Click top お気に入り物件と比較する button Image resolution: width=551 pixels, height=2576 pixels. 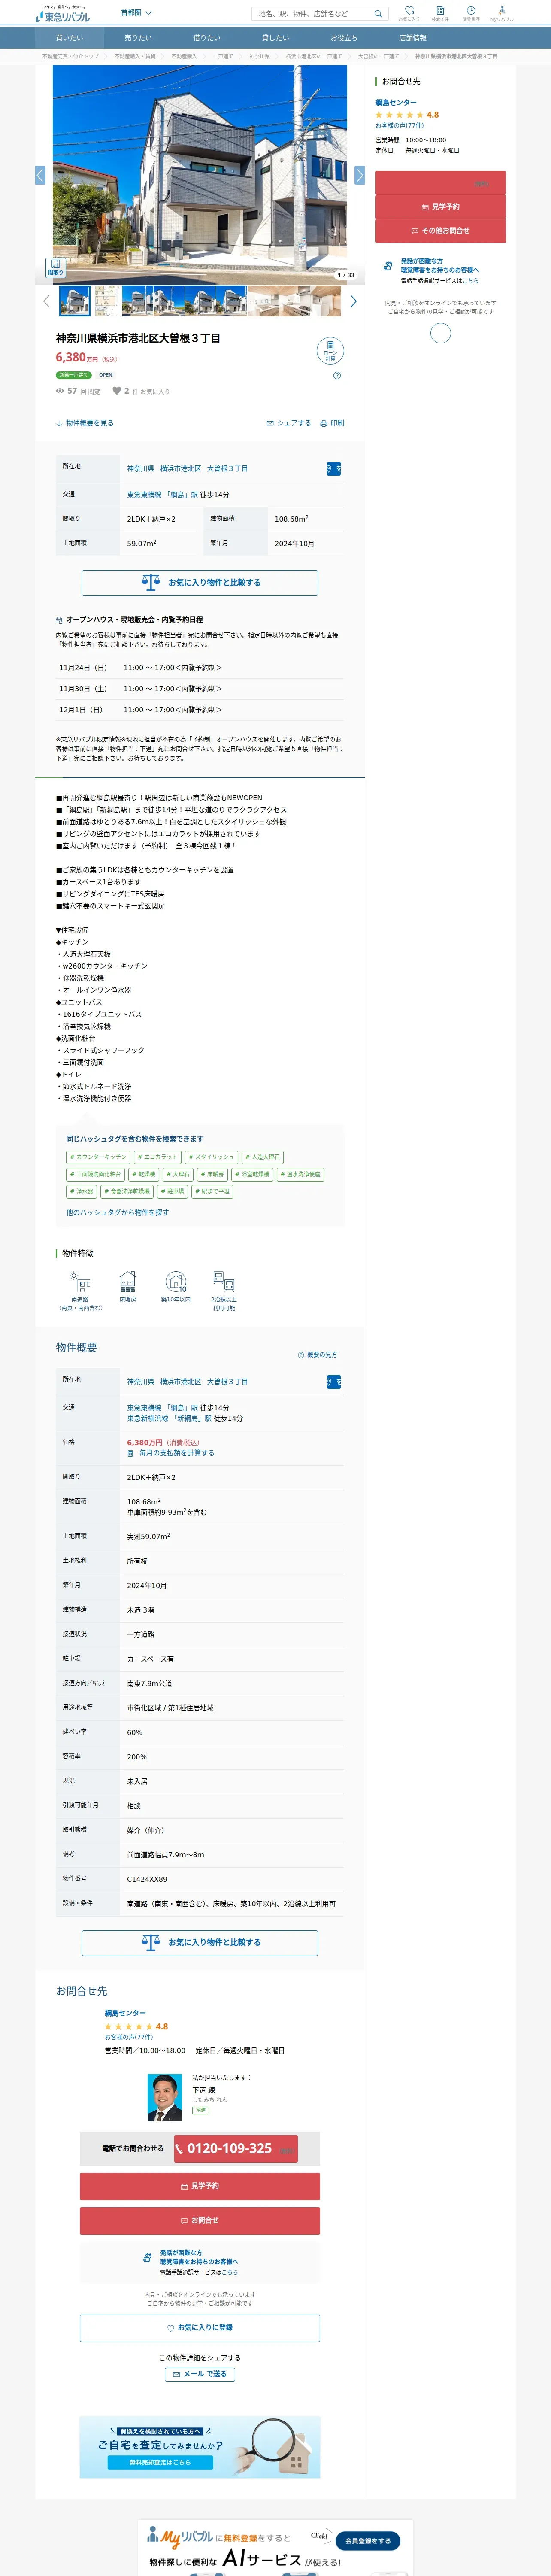click(200, 582)
